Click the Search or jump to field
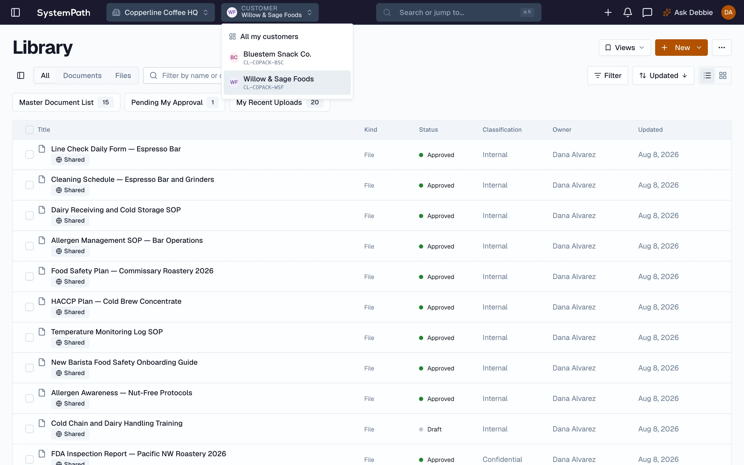This screenshot has height=465, width=744. (458, 13)
